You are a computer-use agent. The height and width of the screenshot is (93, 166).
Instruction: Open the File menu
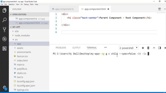[x=2, y=4]
